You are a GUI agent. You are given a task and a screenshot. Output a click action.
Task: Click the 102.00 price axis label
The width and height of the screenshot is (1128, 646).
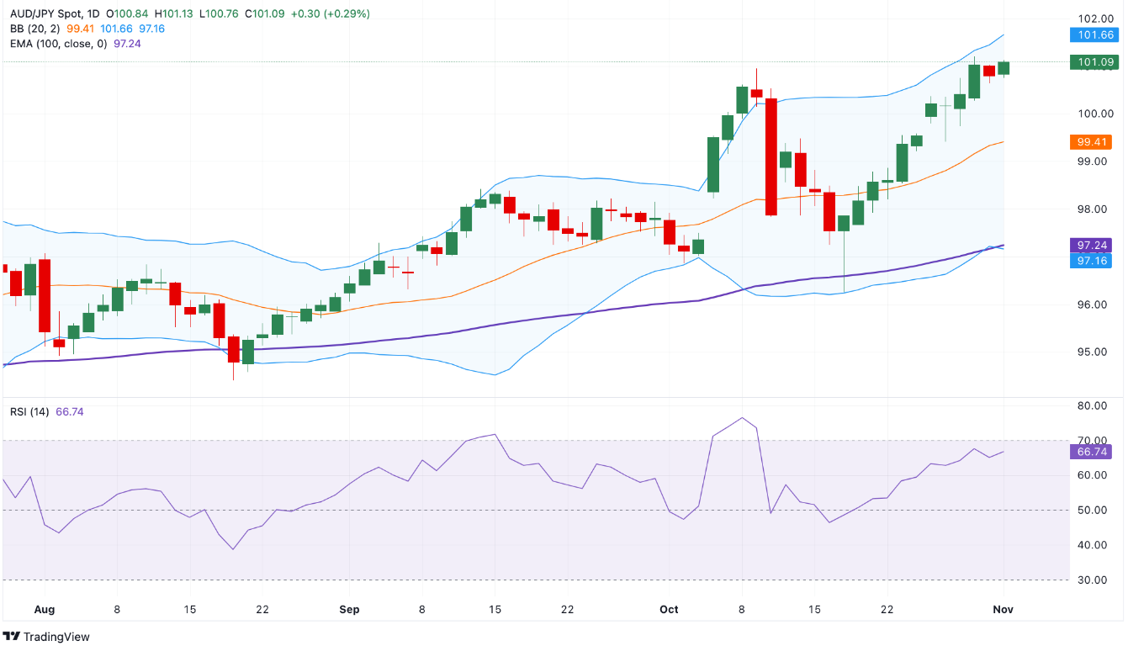tap(1096, 19)
